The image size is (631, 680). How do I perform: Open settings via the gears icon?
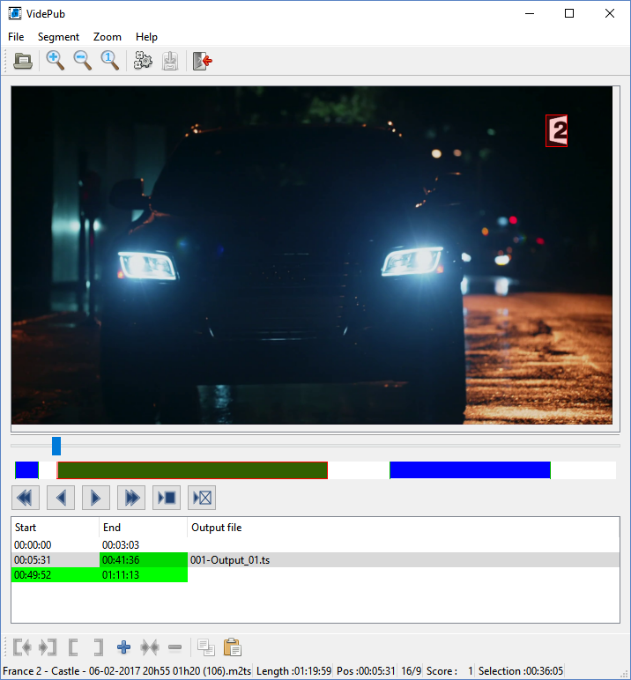143,61
